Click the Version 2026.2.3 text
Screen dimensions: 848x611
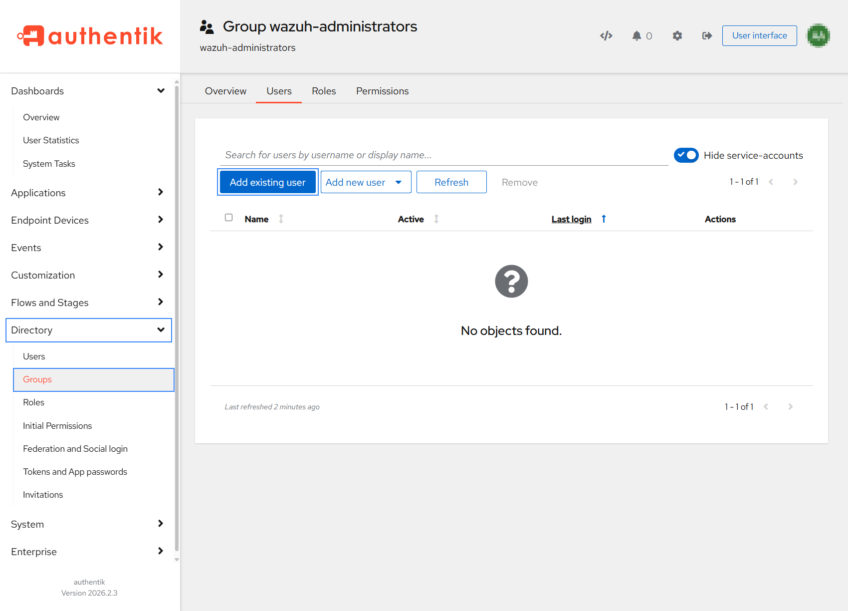point(89,593)
